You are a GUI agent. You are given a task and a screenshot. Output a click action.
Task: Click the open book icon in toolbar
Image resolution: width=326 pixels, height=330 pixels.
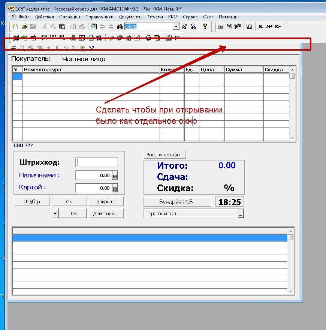click(250, 26)
